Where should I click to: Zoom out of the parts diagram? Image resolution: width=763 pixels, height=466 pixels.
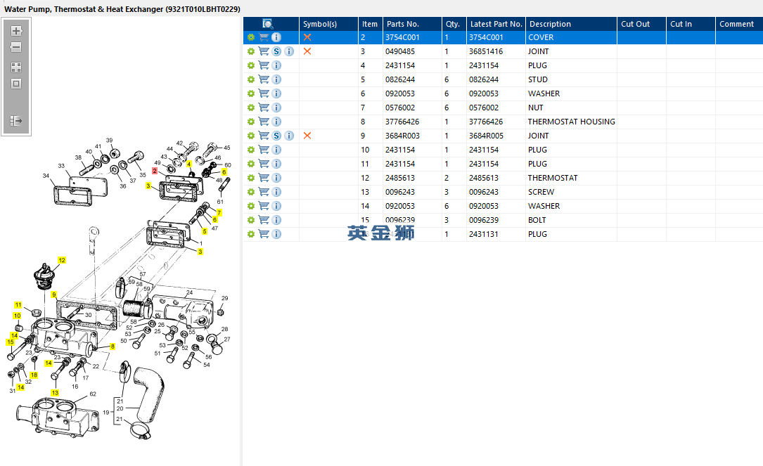point(16,47)
